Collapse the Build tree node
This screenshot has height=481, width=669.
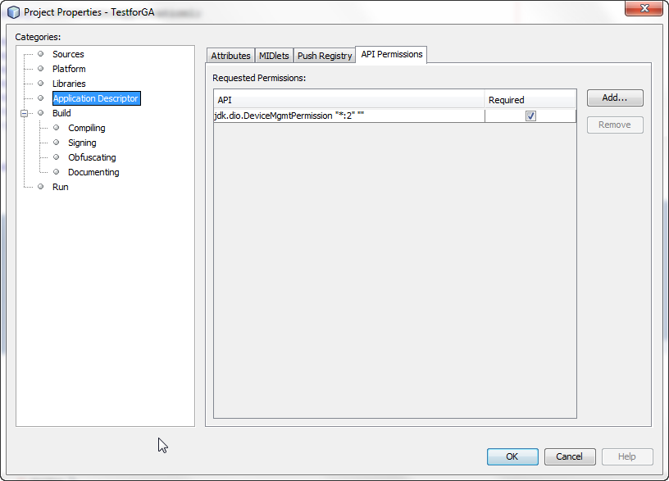[x=25, y=113]
